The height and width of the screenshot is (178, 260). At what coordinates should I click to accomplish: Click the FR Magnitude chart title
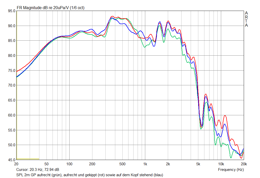point(51,8)
